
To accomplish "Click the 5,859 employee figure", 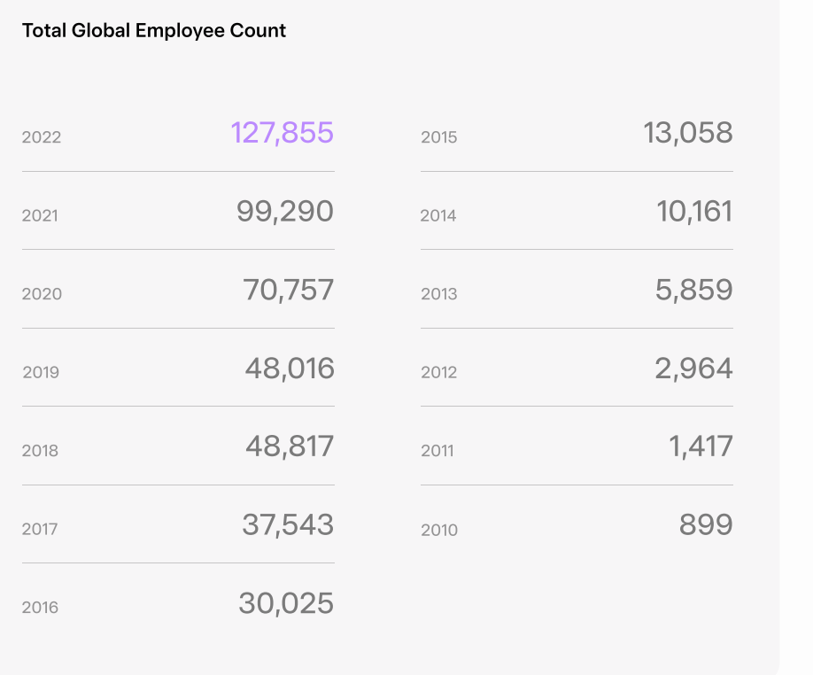I will tap(693, 290).
